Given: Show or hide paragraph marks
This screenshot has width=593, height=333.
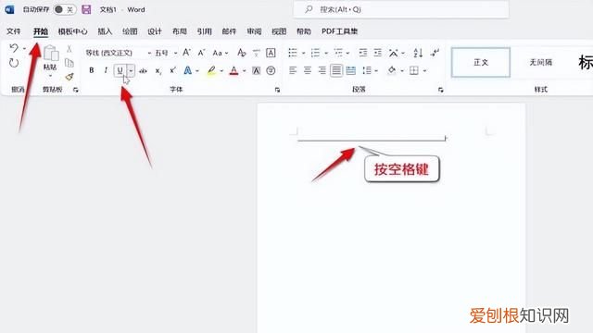Looking at the screenshot, I should [x=435, y=53].
